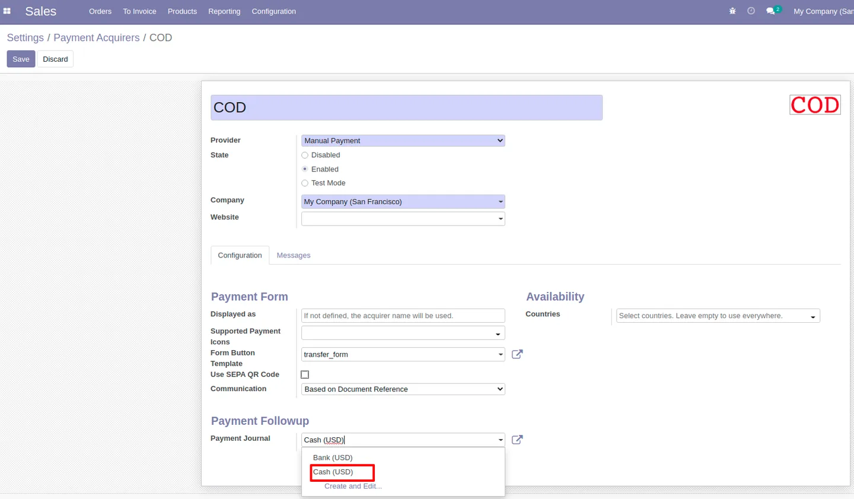Select the Test Mode radio button

(x=305, y=183)
